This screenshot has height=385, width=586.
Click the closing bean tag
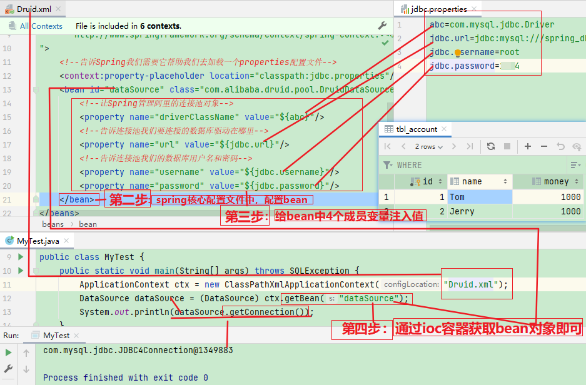[77, 199]
